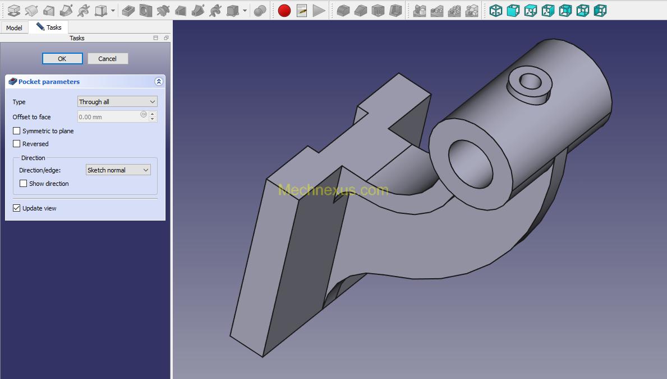
Task: Click the Boolean operation icon
Action: pyautogui.click(x=260, y=11)
